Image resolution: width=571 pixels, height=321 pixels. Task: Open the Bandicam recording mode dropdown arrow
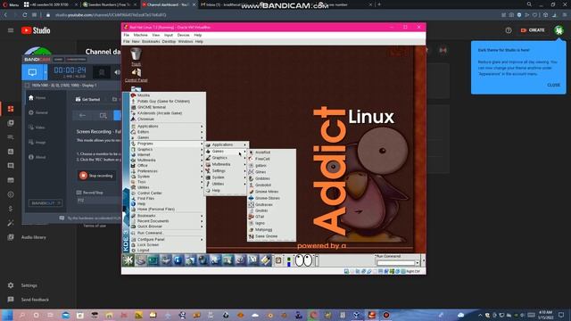[46, 72]
